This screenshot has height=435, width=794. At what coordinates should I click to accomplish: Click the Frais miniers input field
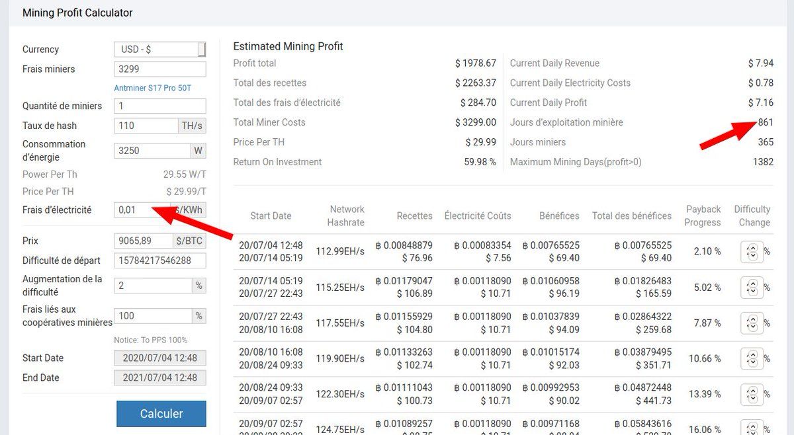tap(159, 69)
